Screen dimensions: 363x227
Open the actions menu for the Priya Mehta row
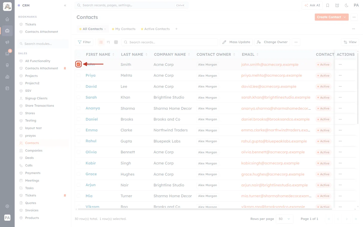point(340,75)
